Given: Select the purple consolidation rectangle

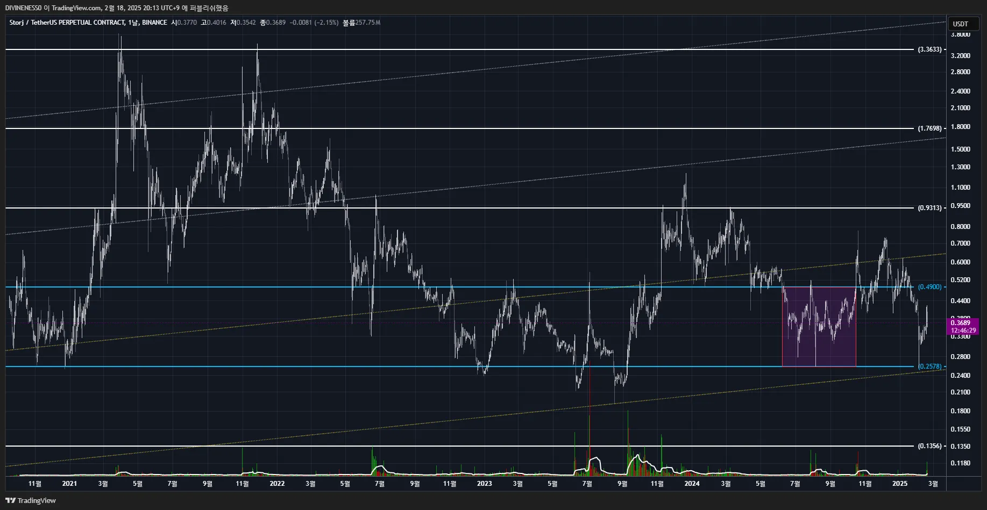Looking at the screenshot, I should [819, 327].
